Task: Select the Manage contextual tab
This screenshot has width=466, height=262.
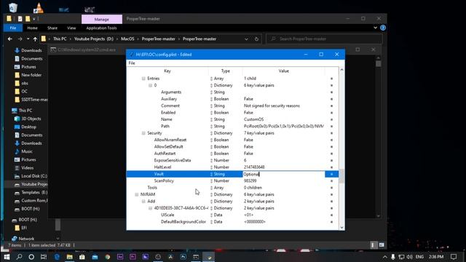Action: click(102, 20)
